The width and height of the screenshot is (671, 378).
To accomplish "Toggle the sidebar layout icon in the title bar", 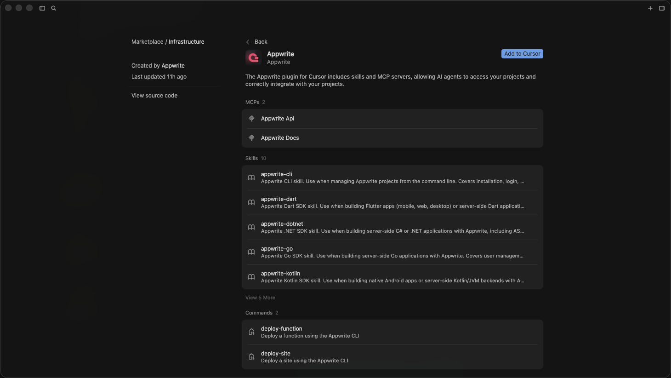I will click(x=42, y=8).
